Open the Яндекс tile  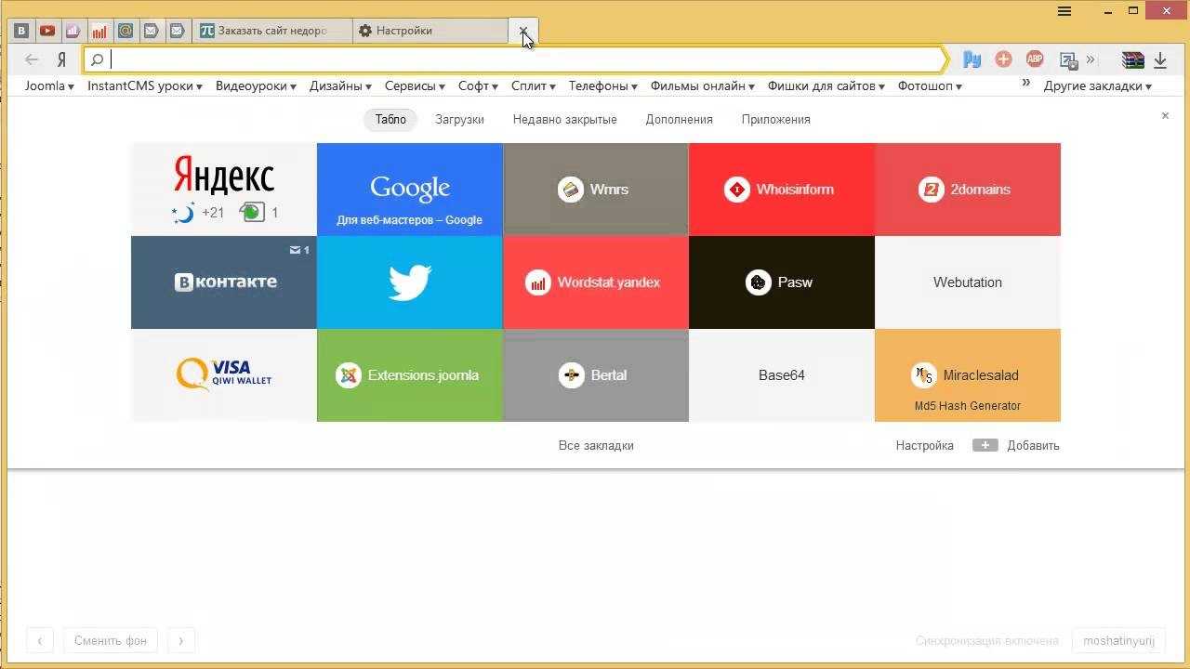point(224,190)
